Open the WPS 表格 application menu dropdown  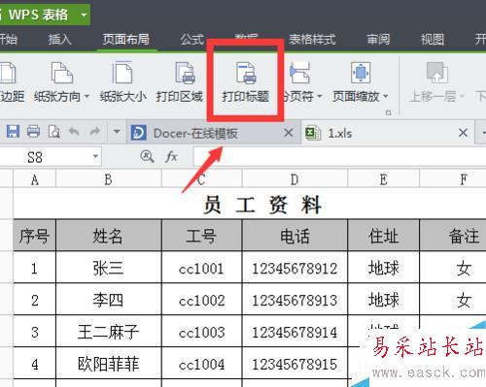coord(84,15)
